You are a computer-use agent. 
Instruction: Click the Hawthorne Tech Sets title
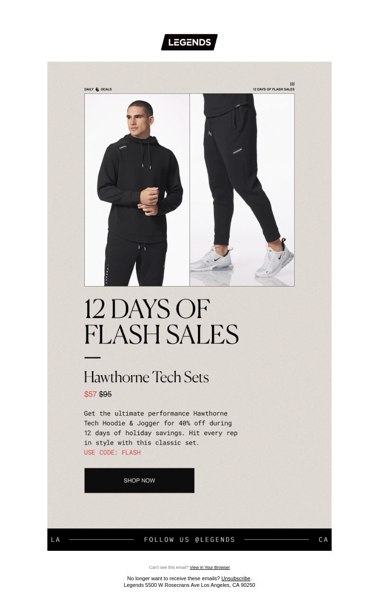pos(146,377)
